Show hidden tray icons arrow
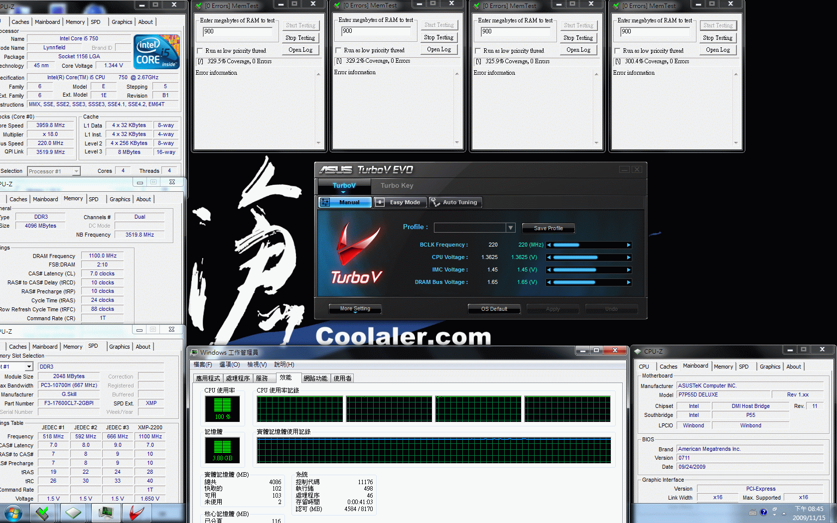This screenshot has height=523, width=837. pos(784,513)
